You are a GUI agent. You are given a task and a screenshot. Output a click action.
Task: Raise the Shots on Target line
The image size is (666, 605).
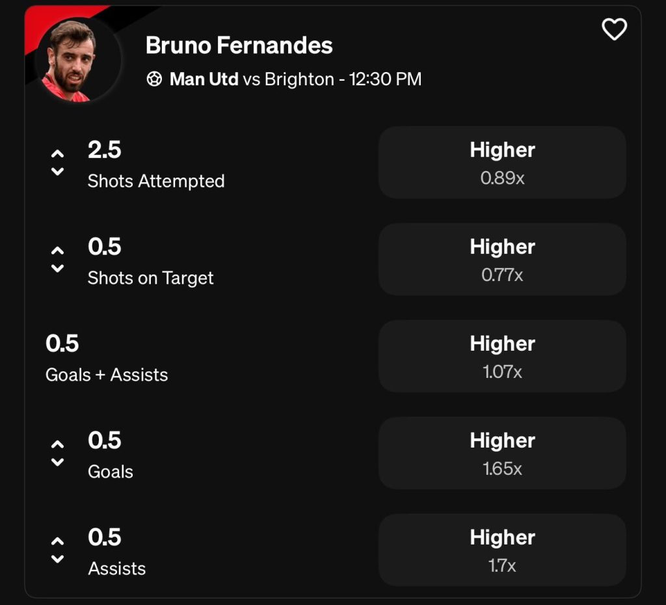(57, 250)
